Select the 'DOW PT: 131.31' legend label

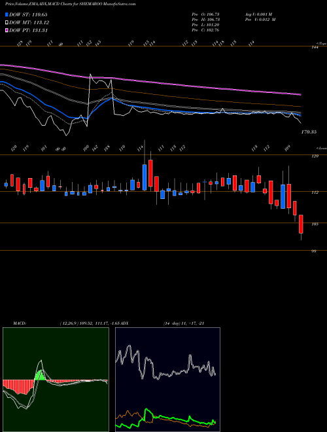pyautogui.click(x=29, y=30)
